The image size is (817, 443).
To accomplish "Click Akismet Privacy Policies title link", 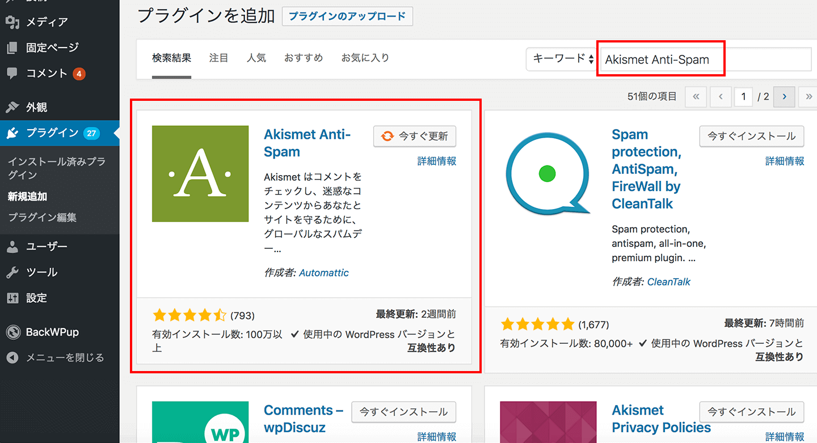I will (661, 419).
